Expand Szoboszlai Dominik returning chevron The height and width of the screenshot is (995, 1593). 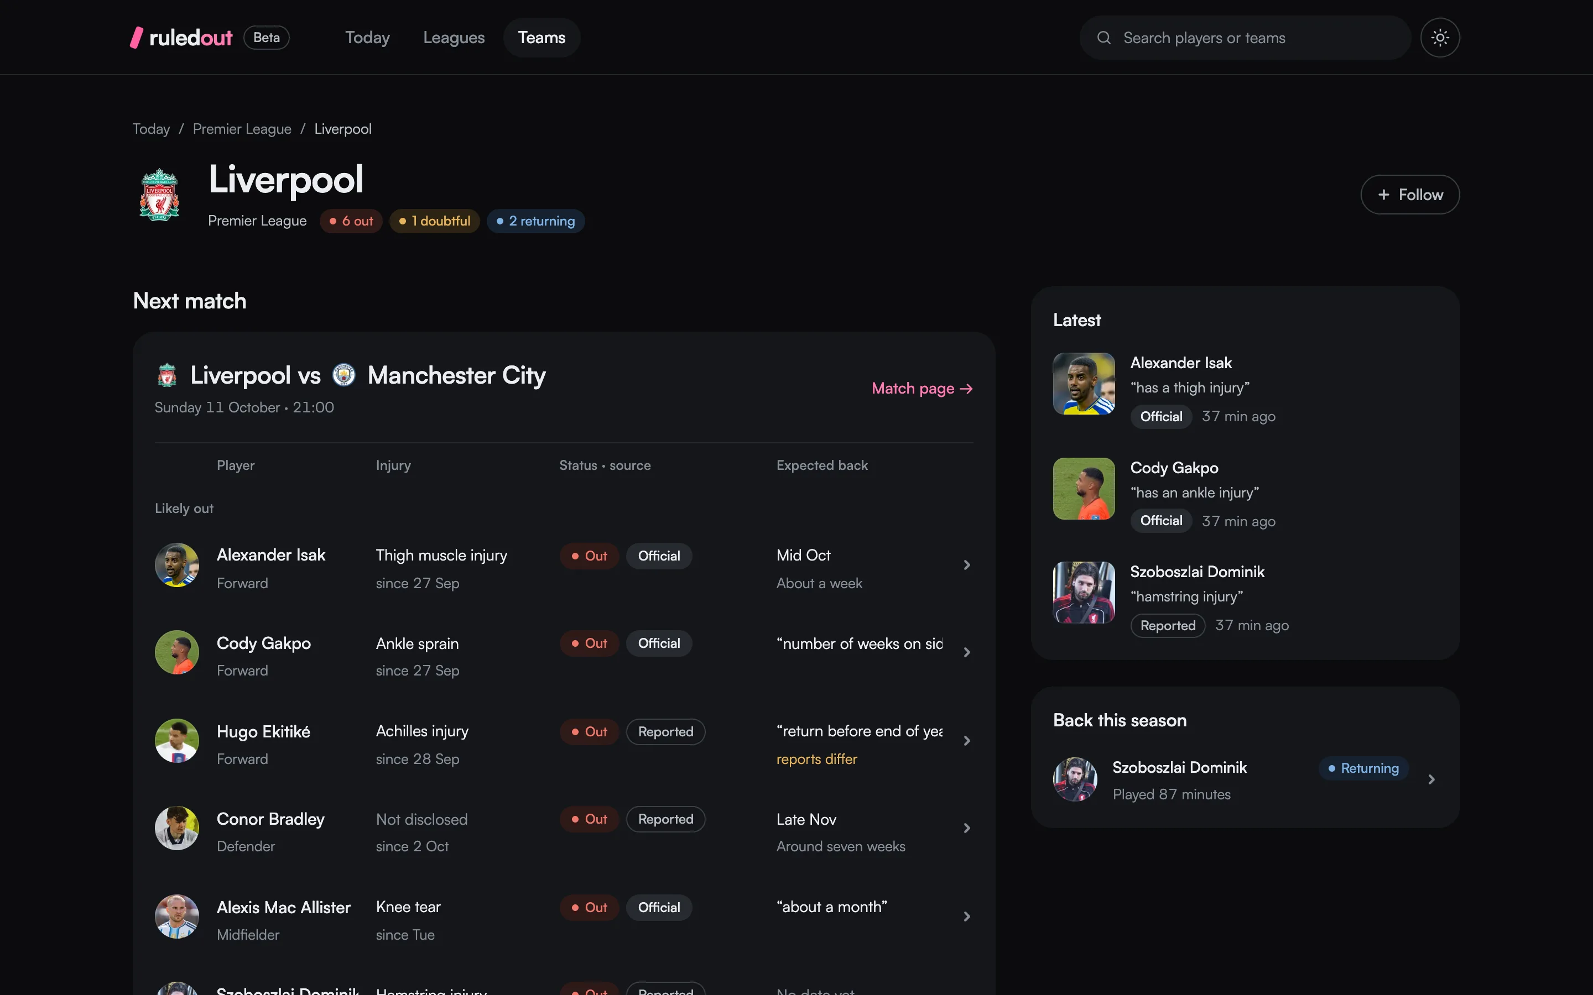[1431, 779]
